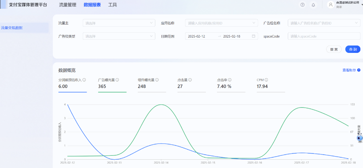The height and width of the screenshot is (168, 363).
Task: Click the 2025-02-17 label on chart axis
Action: point(301,162)
